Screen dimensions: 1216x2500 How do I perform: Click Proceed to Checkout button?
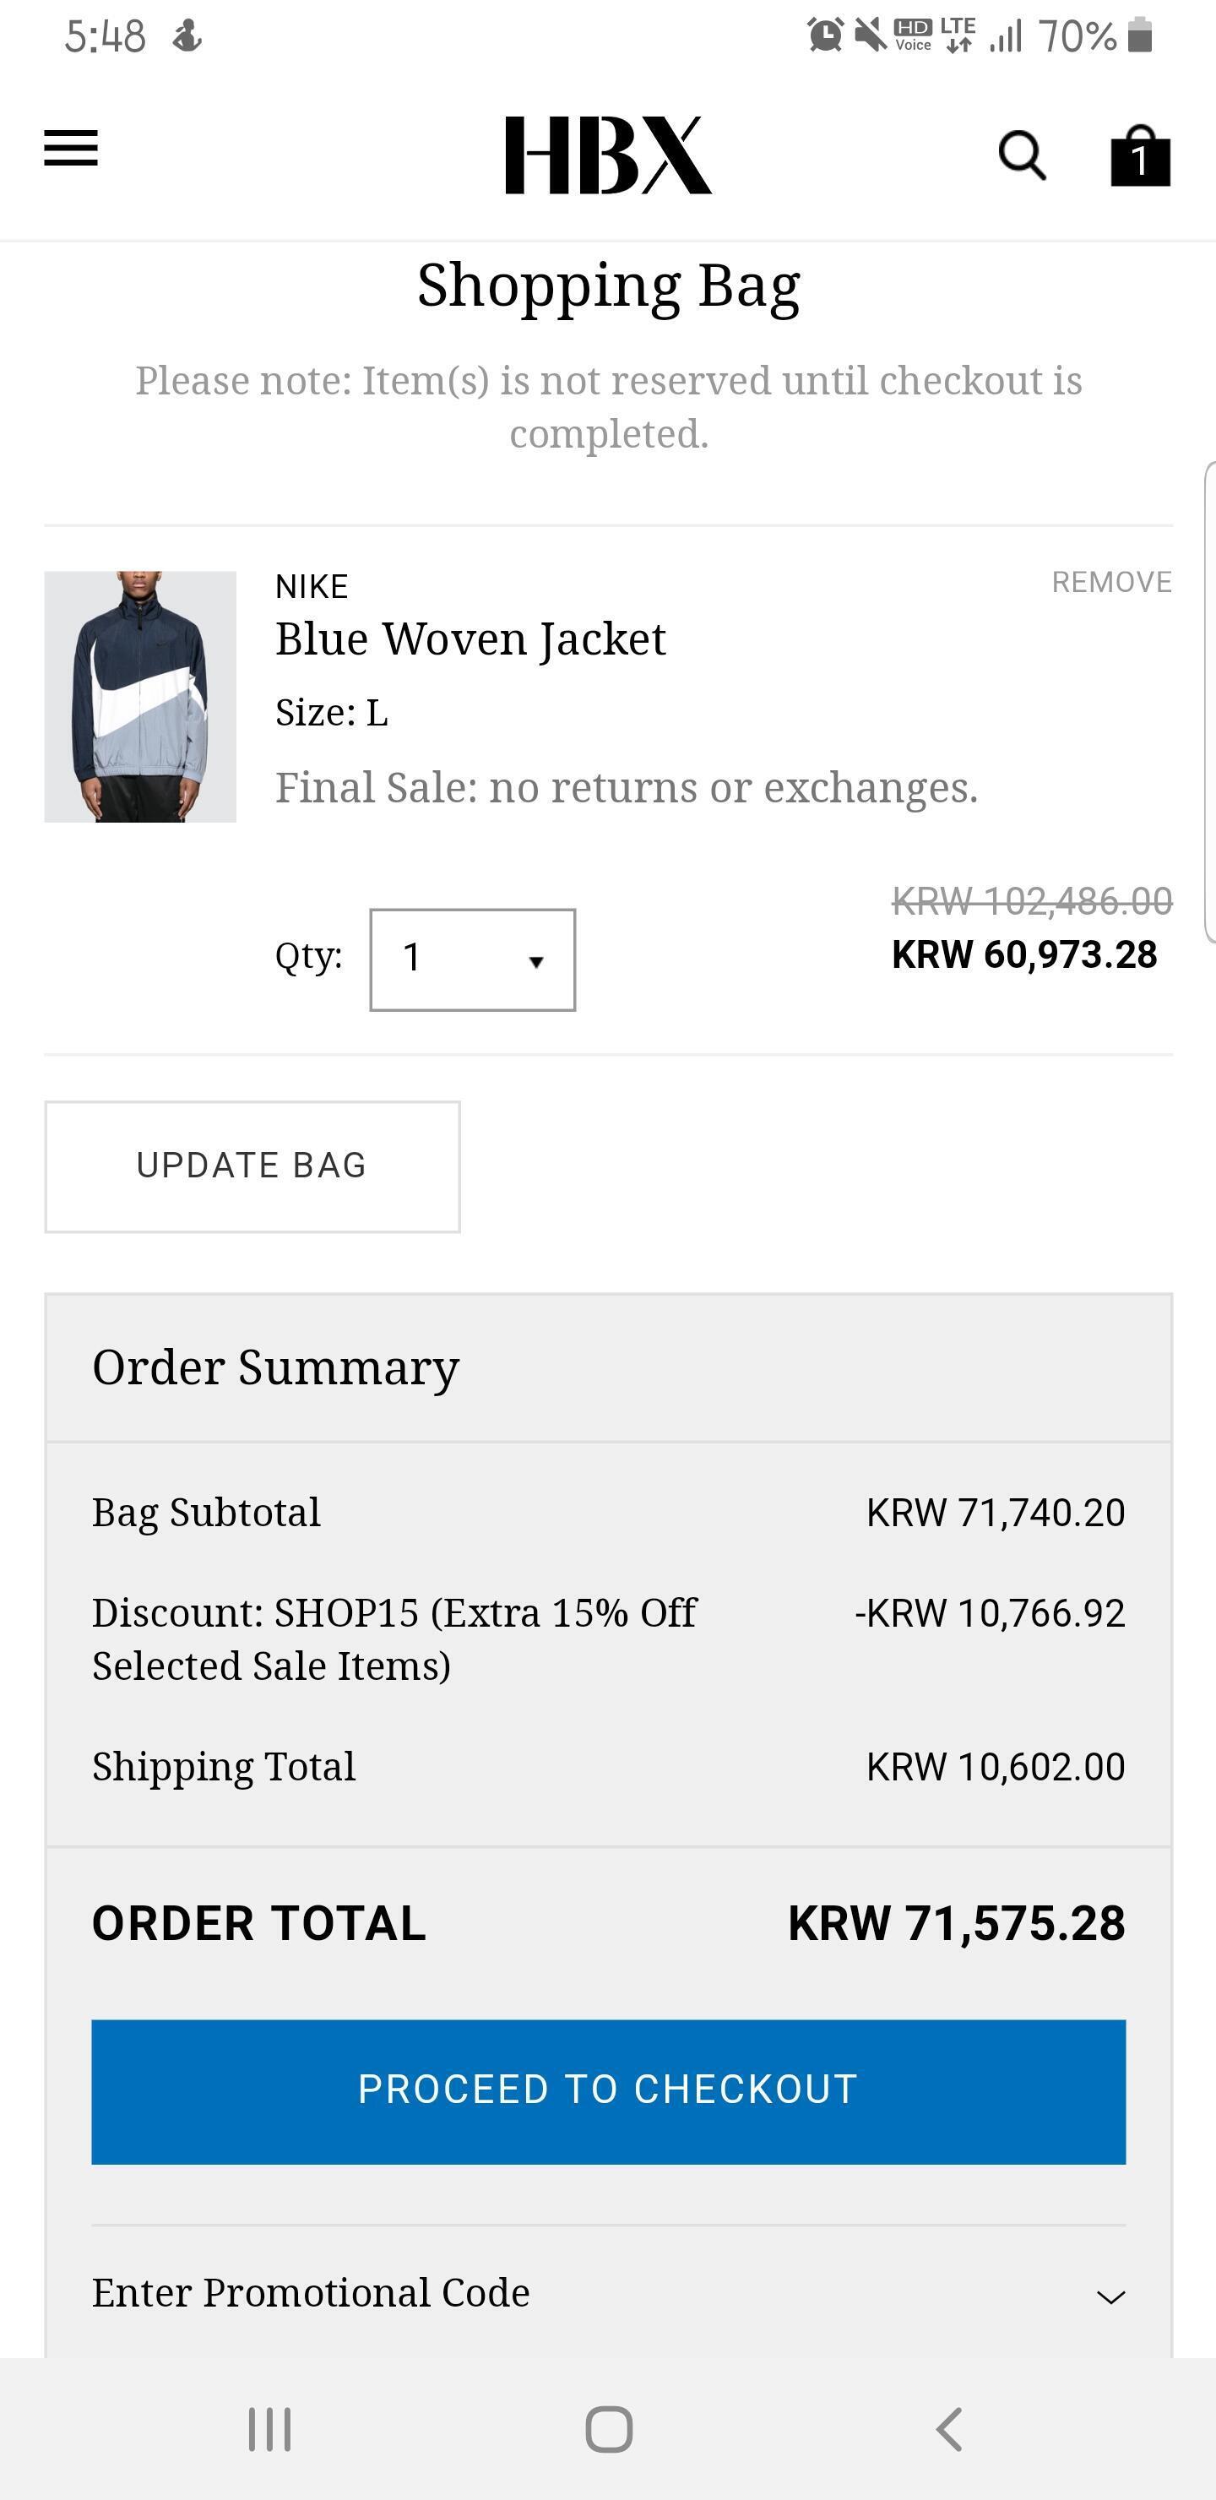(609, 2090)
